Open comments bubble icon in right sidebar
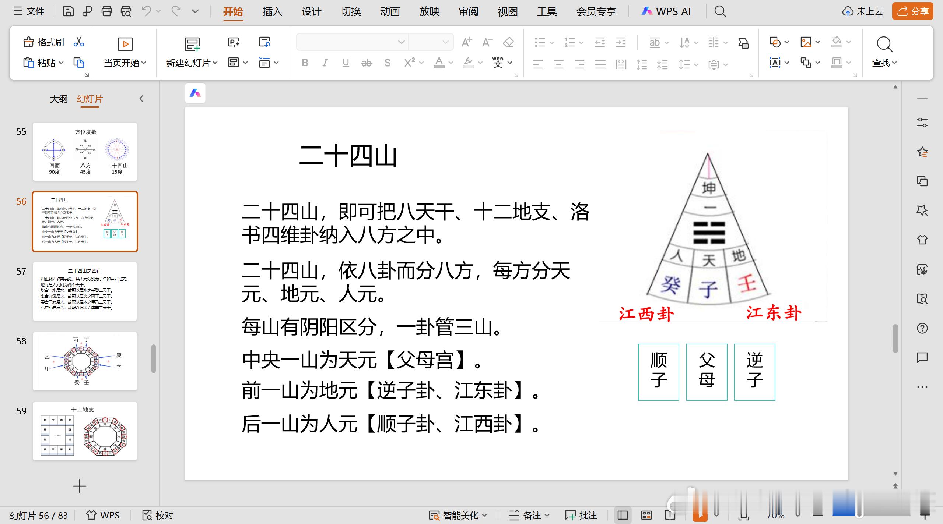The image size is (943, 524). 922,357
